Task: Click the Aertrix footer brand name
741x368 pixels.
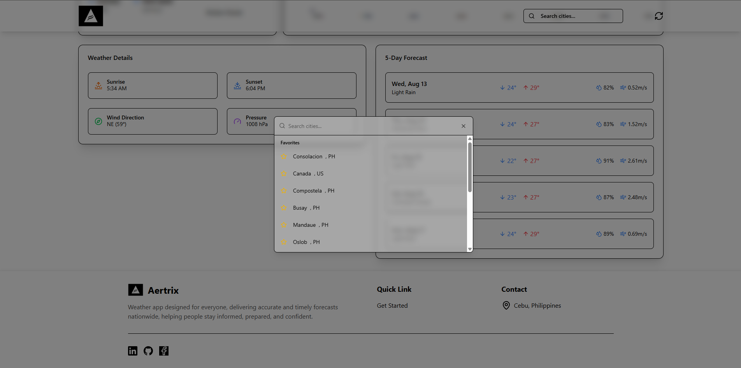Action: point(163,290)
